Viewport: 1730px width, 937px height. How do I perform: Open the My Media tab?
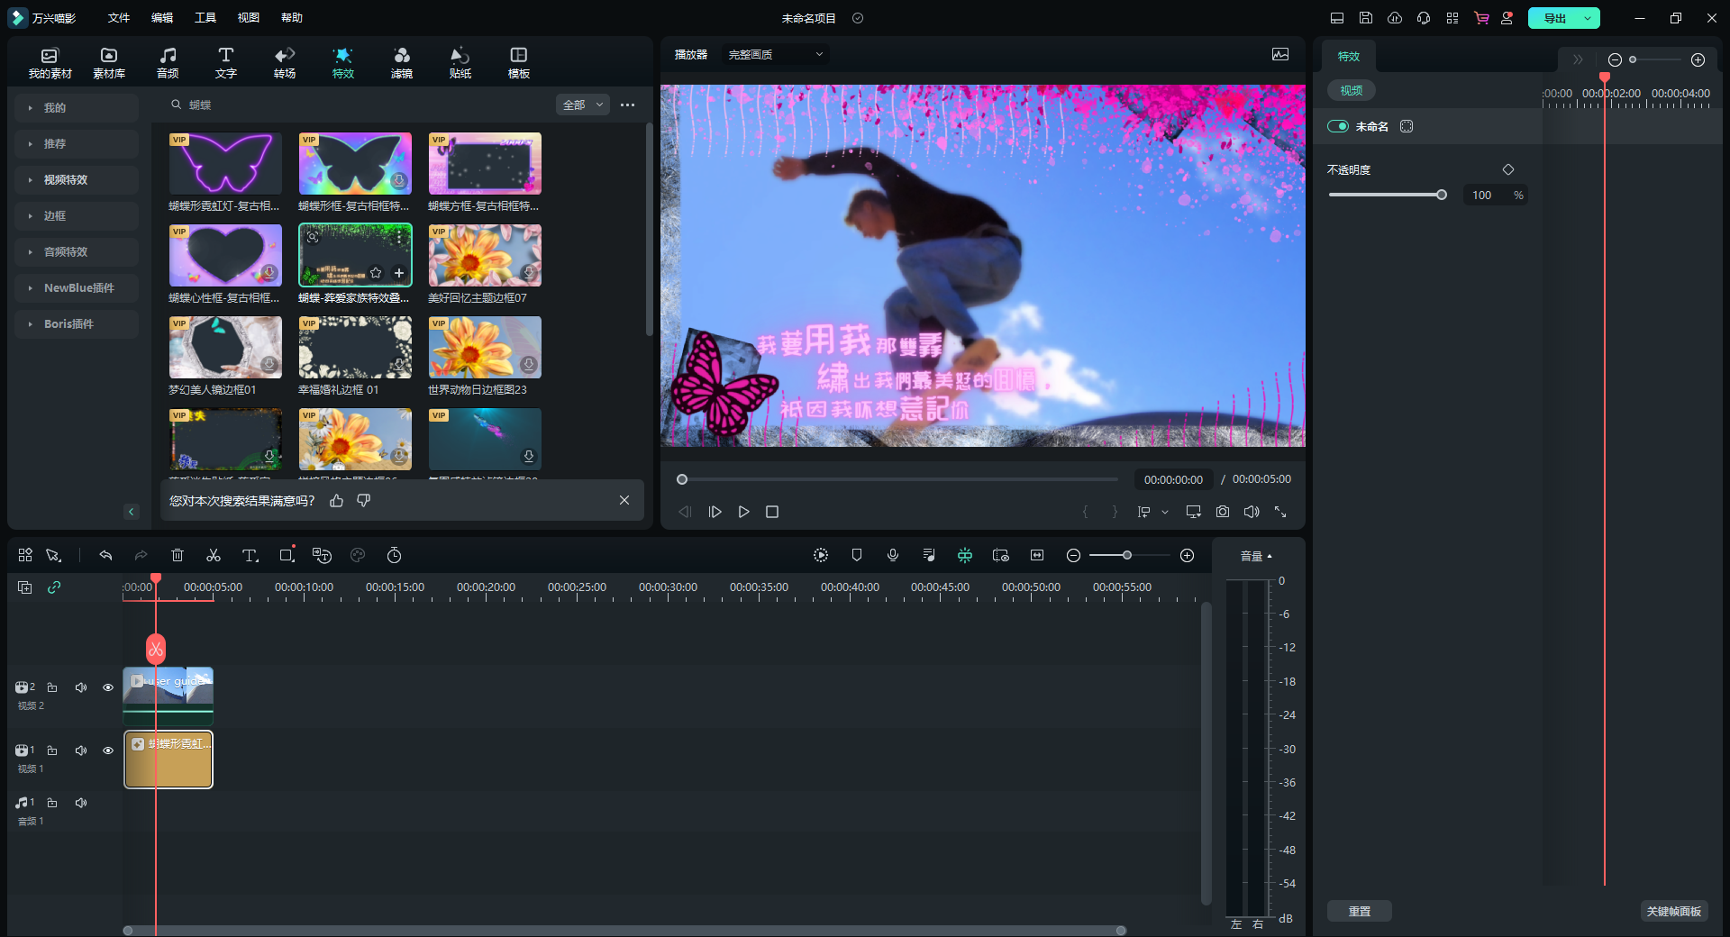(x=50, y=63)
